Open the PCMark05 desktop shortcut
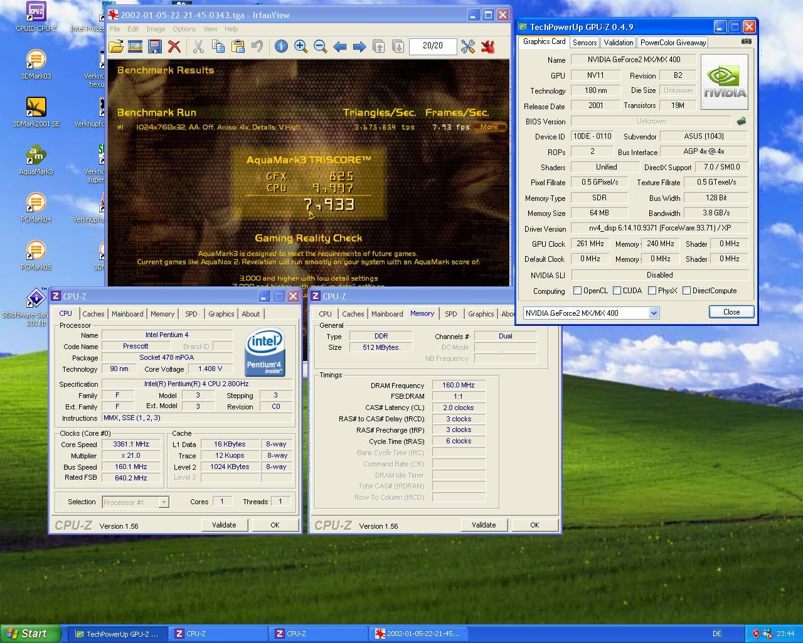 click(x=36, y=256)
